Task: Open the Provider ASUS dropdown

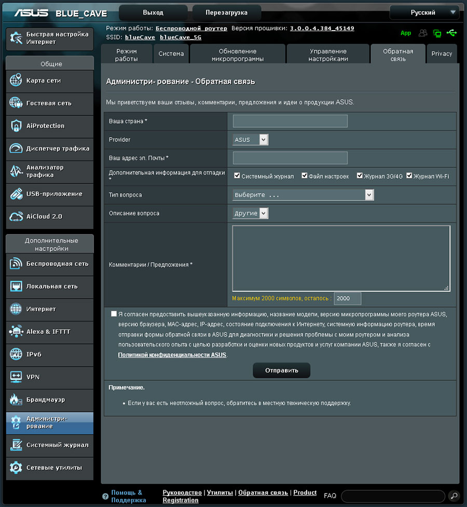Action: point(250,140)
